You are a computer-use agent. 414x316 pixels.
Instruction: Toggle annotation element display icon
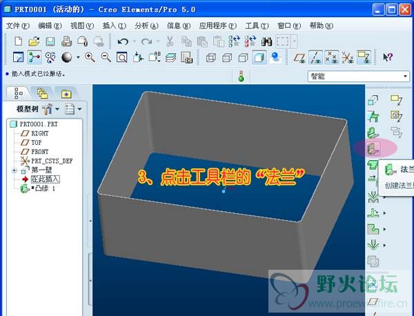tap(364, 57)
